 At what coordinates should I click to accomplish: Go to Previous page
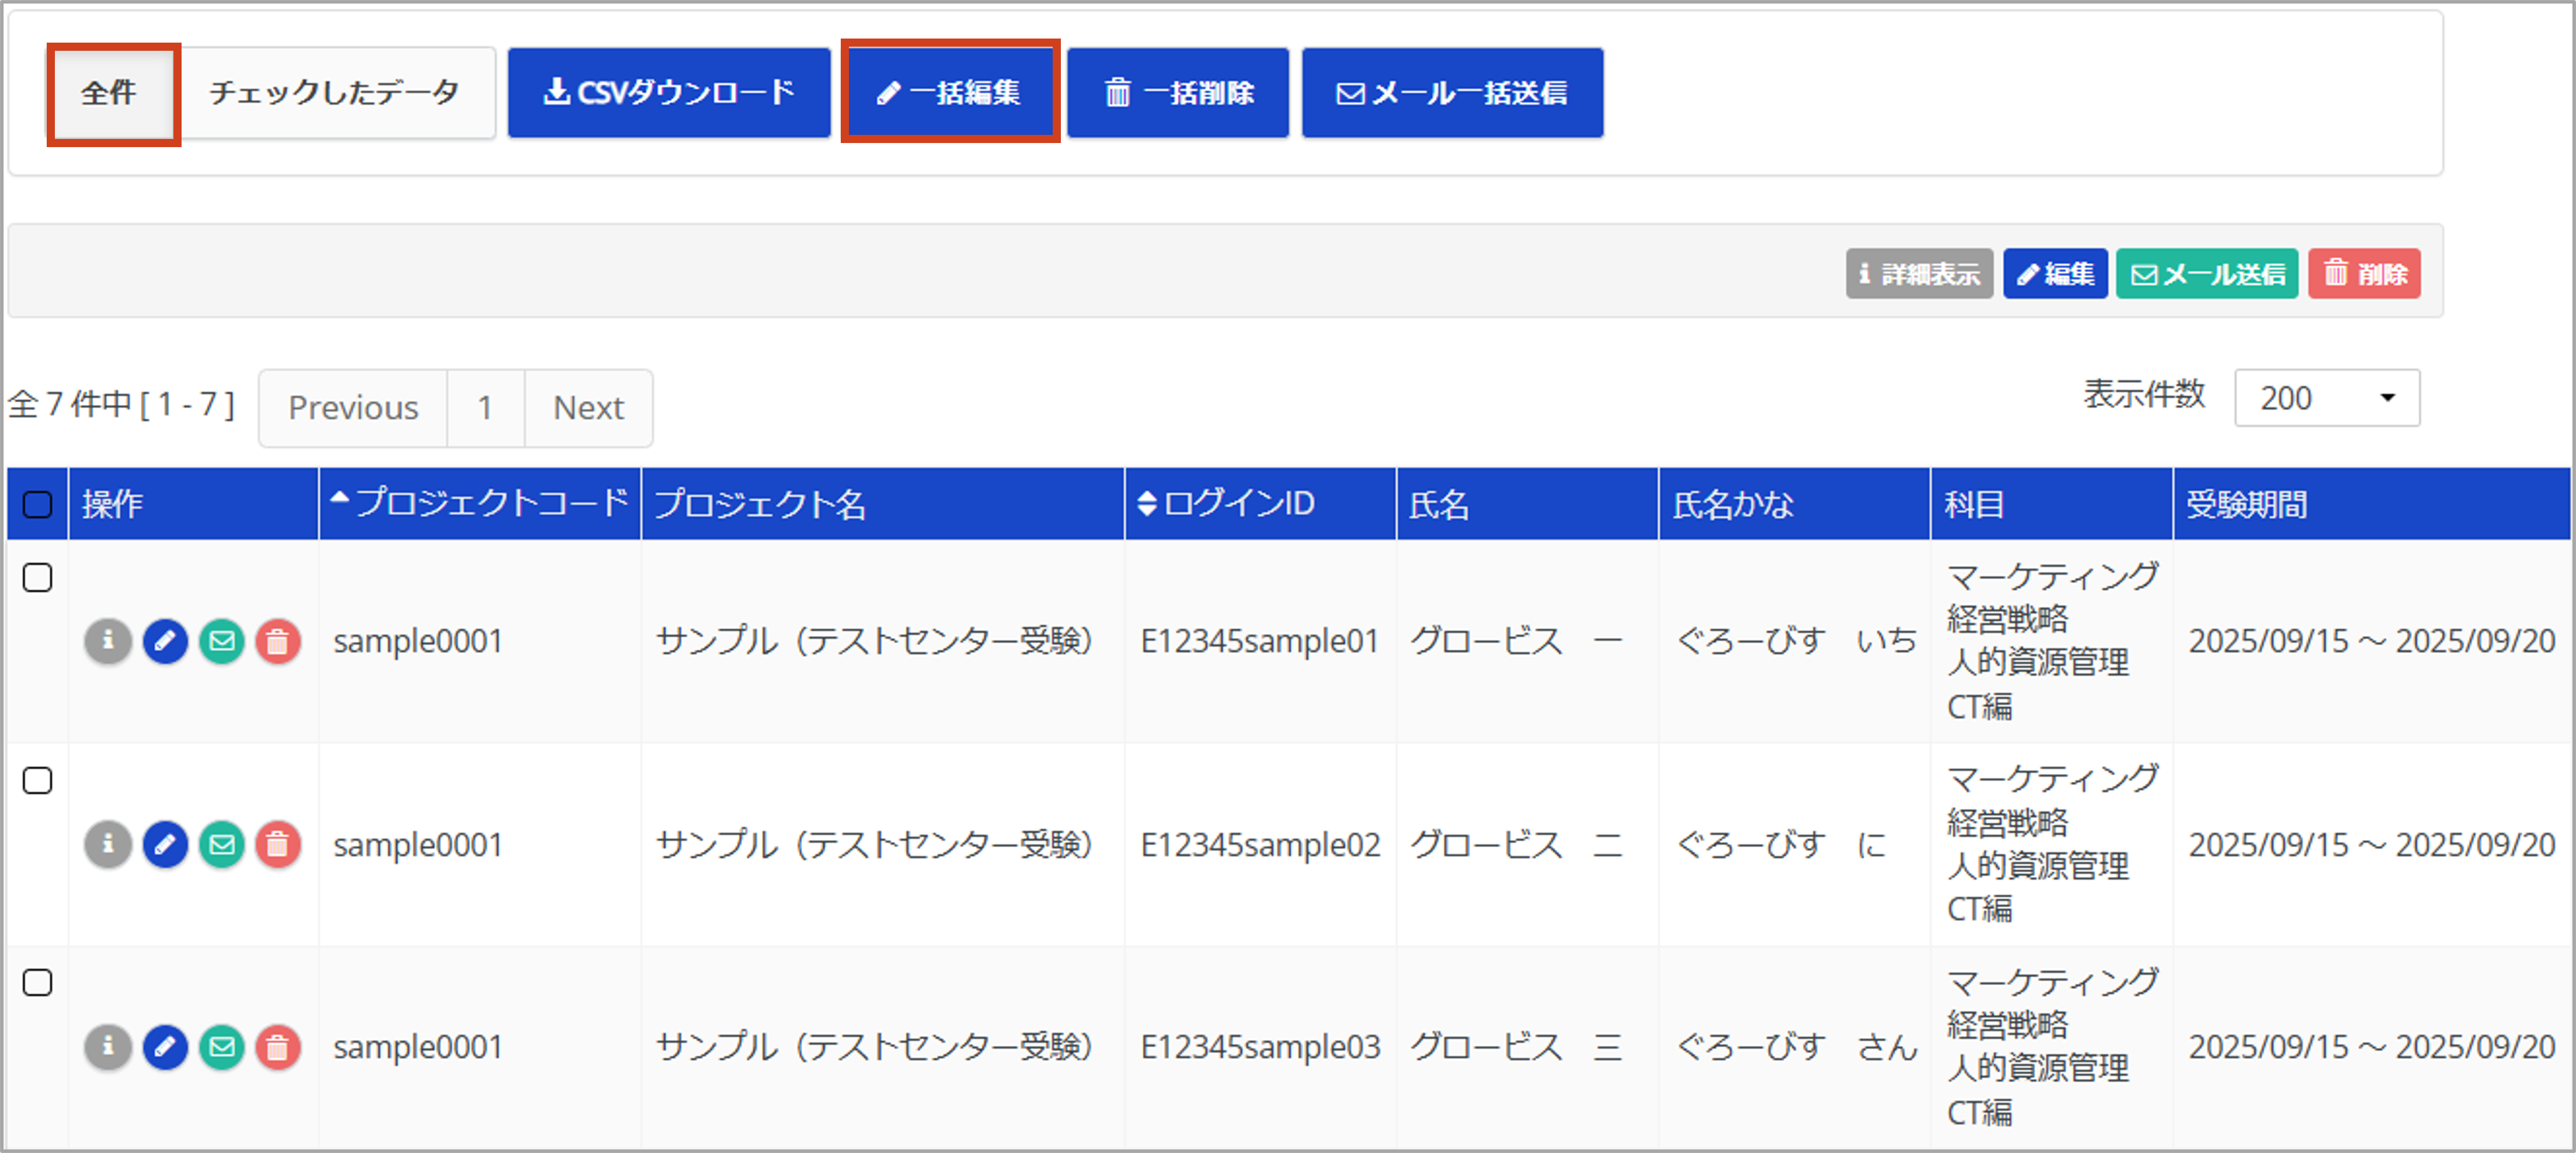pos(353,408)
